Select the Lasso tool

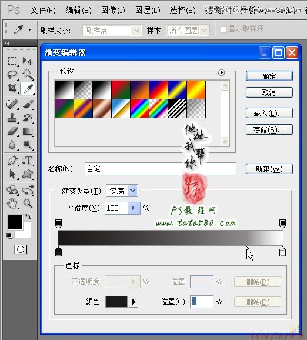12,74
